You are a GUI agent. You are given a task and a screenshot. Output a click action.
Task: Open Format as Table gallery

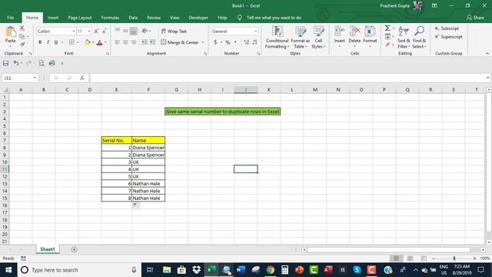[x=301, y=38]
